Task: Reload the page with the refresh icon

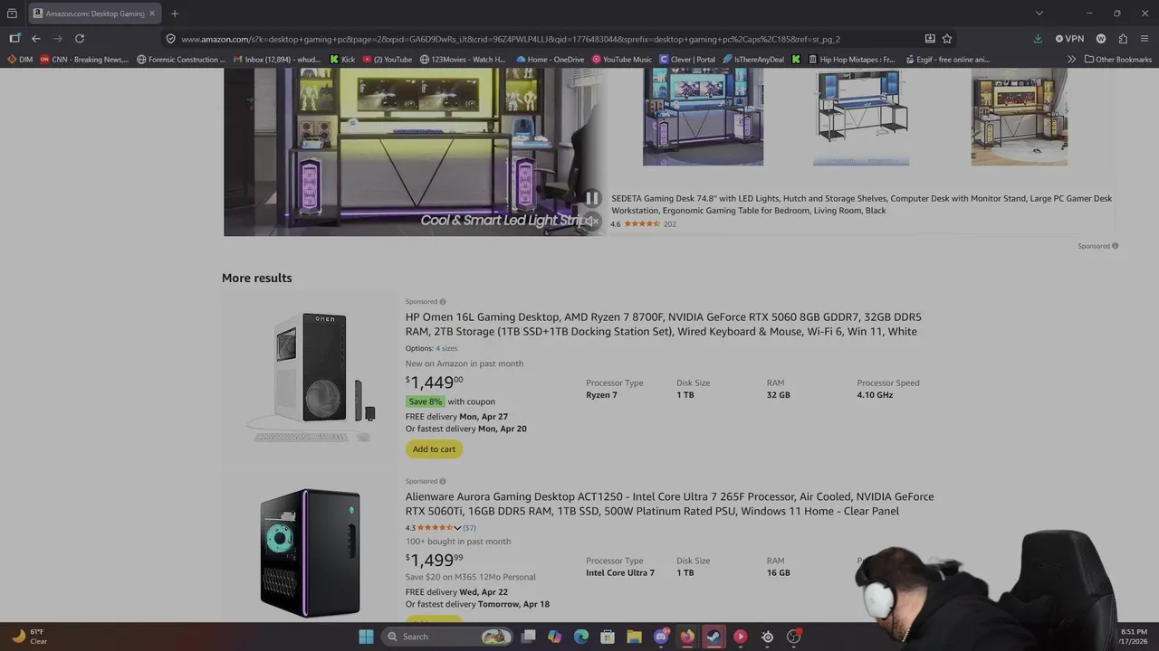Action: tap(80, 39)
